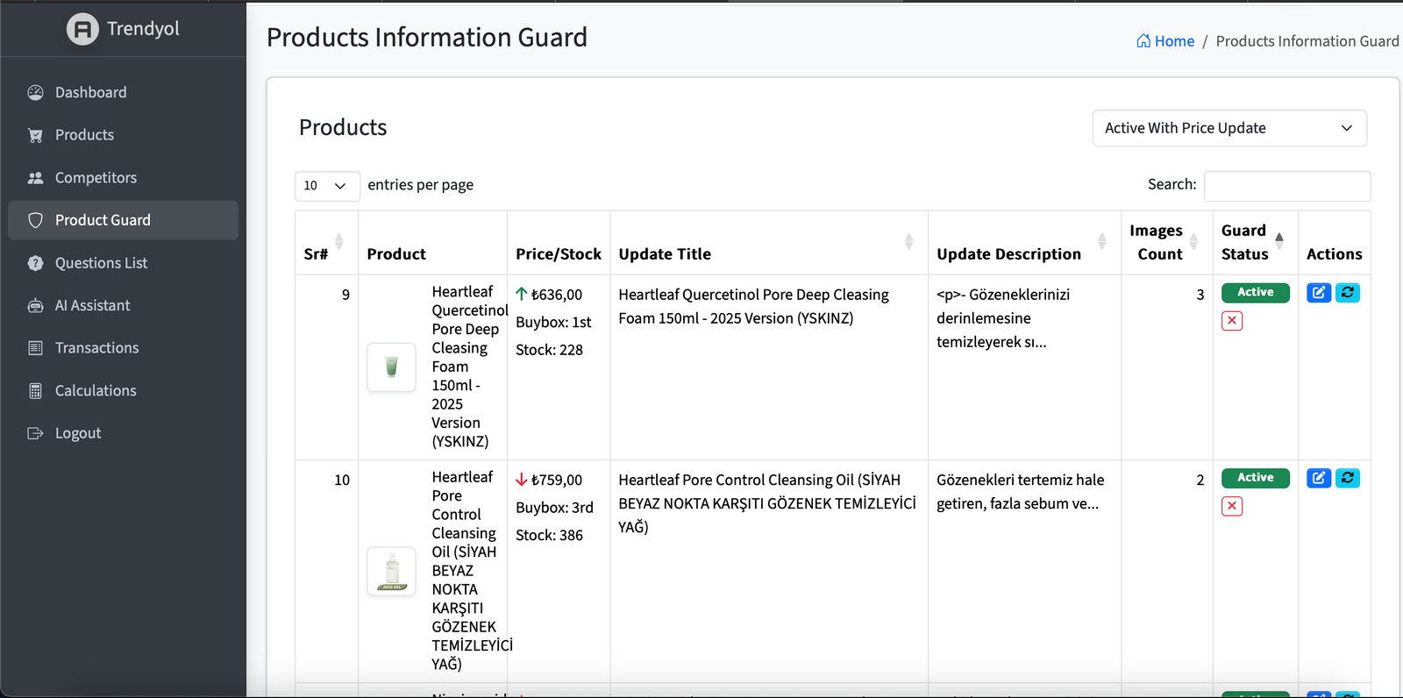The image size is (1403, 698).
Task: Click update title 'Heartleaf Pore Control Cleansing Oil'
Action: [767, 503]
